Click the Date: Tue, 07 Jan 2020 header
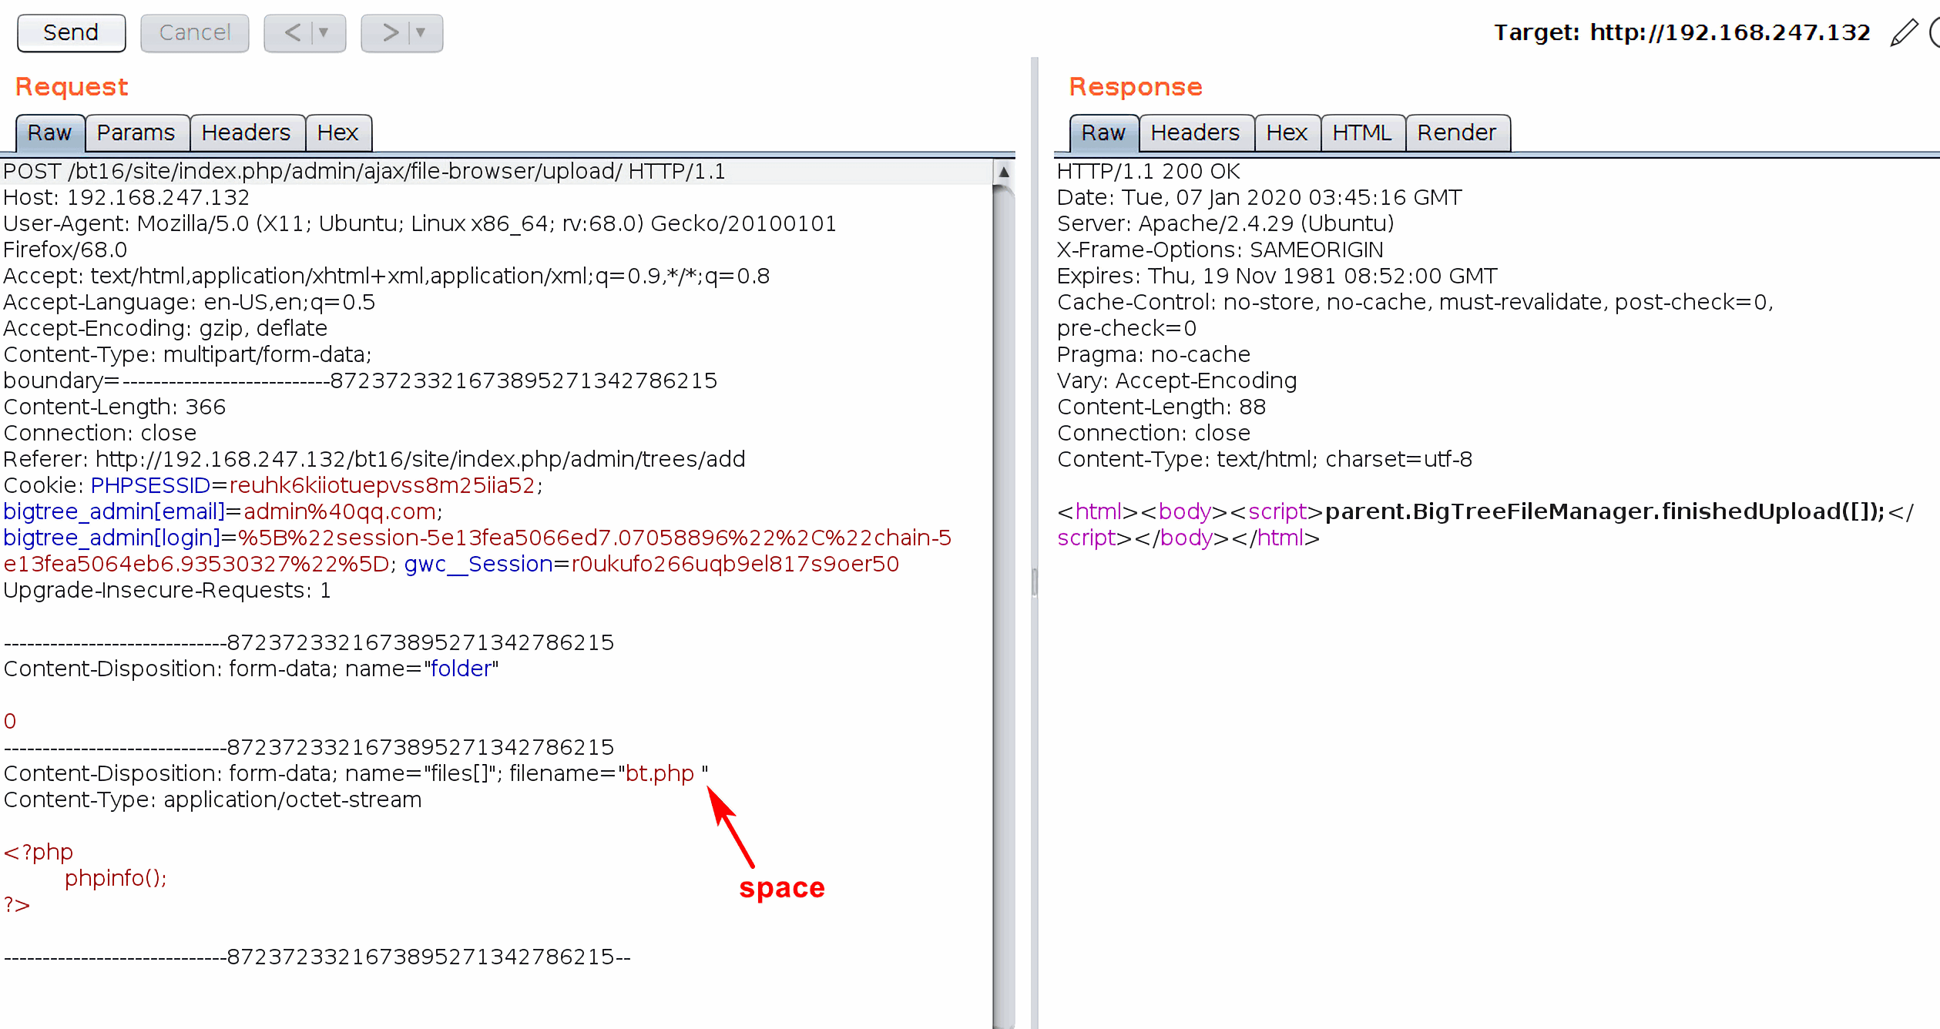 pyautogui.click(x=1260, y=197)
